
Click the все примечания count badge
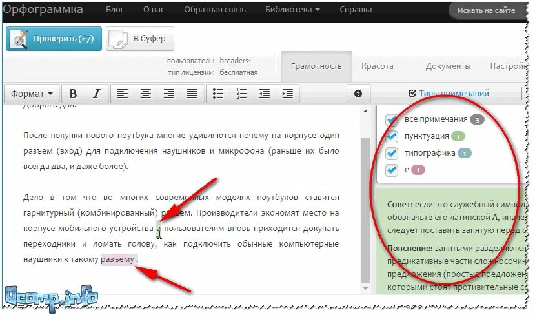tap(477, 120)
